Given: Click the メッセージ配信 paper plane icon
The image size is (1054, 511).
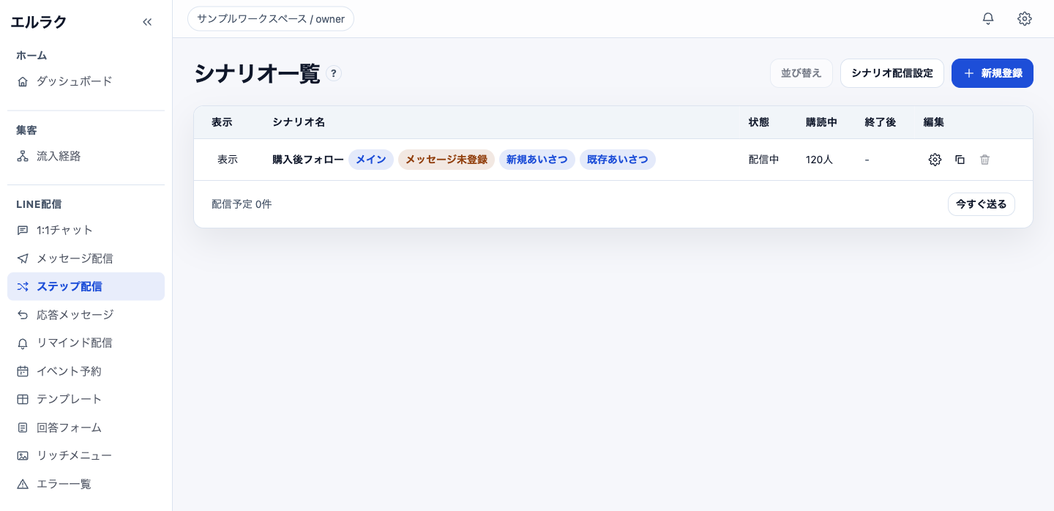Looking at the screenshot, I should tap(23, 258).
